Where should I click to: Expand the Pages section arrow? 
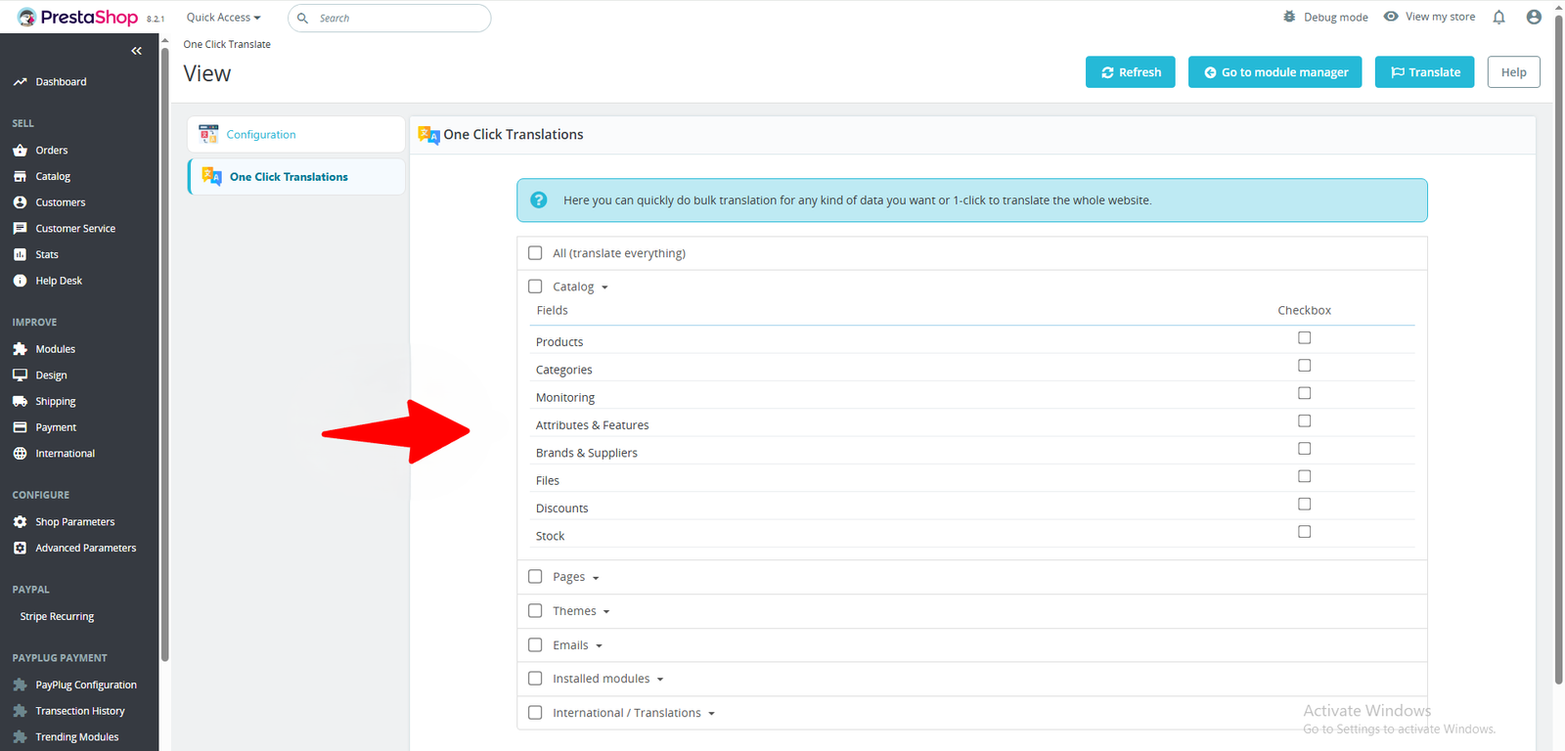(x=596, y=578)
